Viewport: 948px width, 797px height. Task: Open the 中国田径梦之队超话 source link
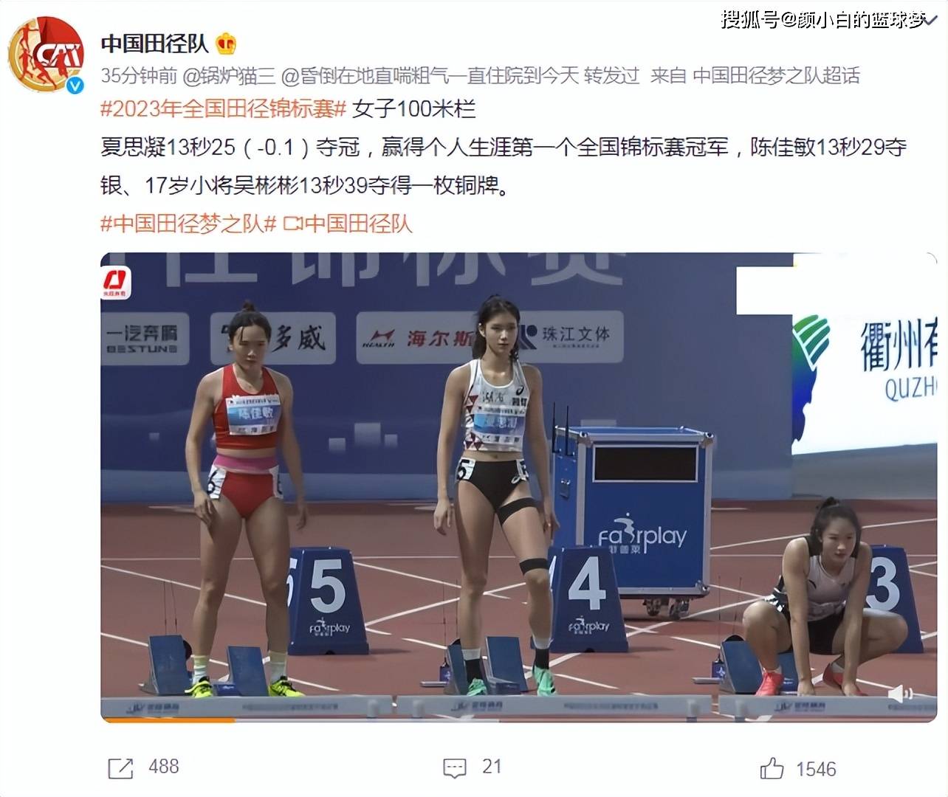777,75
